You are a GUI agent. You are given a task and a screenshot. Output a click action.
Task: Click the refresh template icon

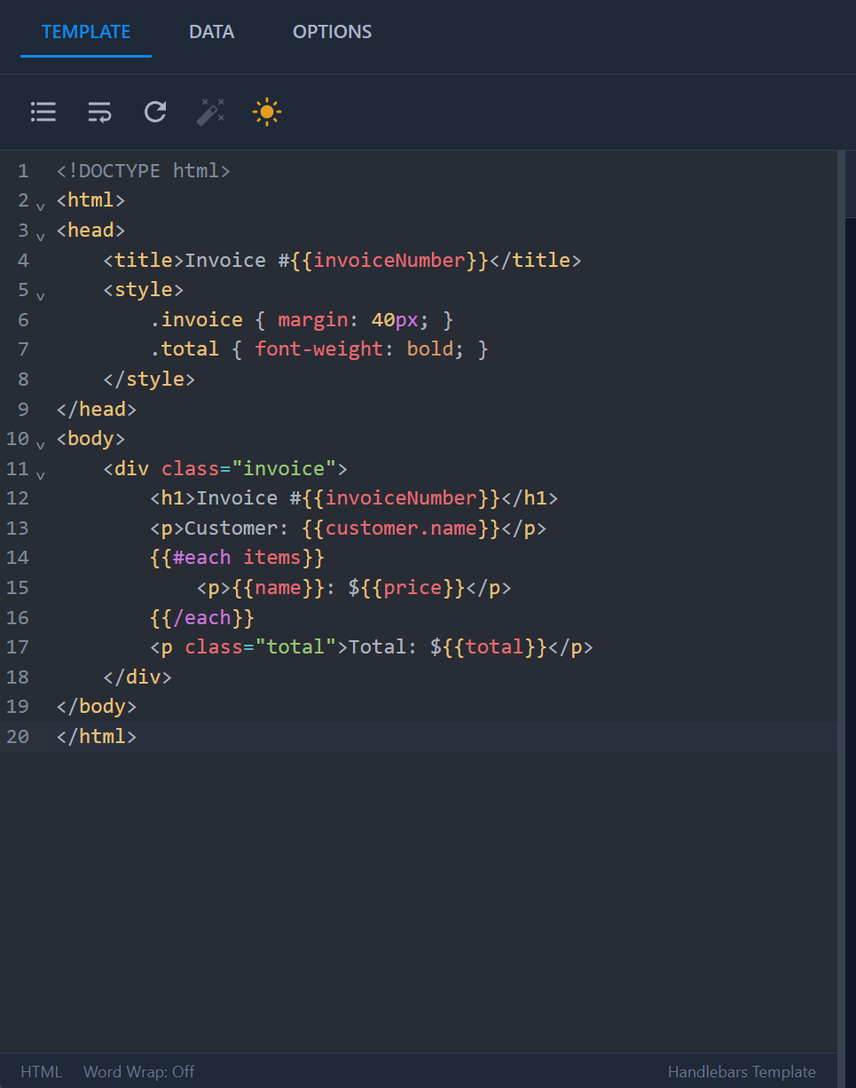pos(154,112)
